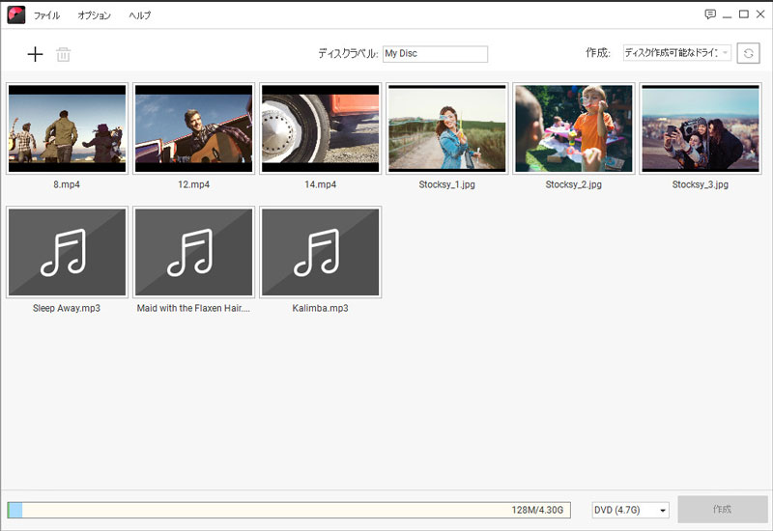Click the 12.mp4 file name label
Image resolution: width=773 pixels, height=531 pixels.
click(194, 184)
